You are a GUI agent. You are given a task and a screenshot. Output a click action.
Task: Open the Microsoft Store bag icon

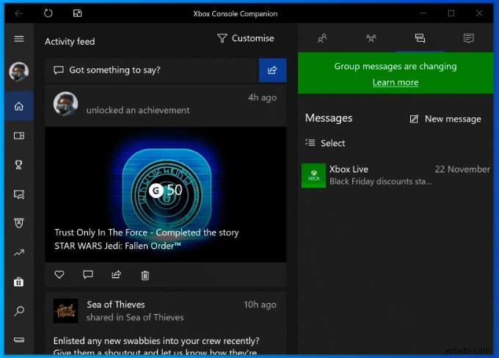click(19, 282)
